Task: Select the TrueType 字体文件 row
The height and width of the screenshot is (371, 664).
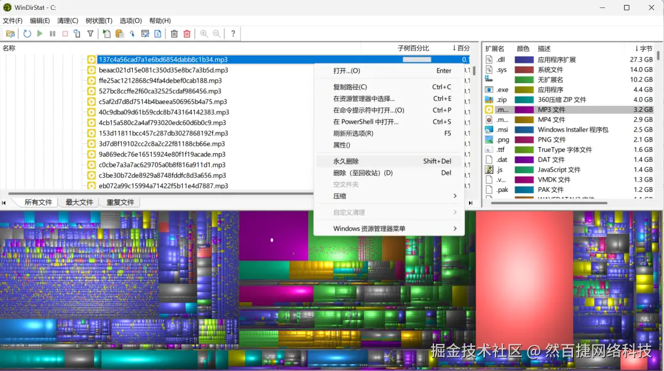Action: click(x=569, y=150)
